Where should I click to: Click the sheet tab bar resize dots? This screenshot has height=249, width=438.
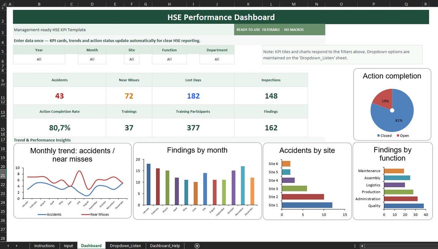pos(355,246)
